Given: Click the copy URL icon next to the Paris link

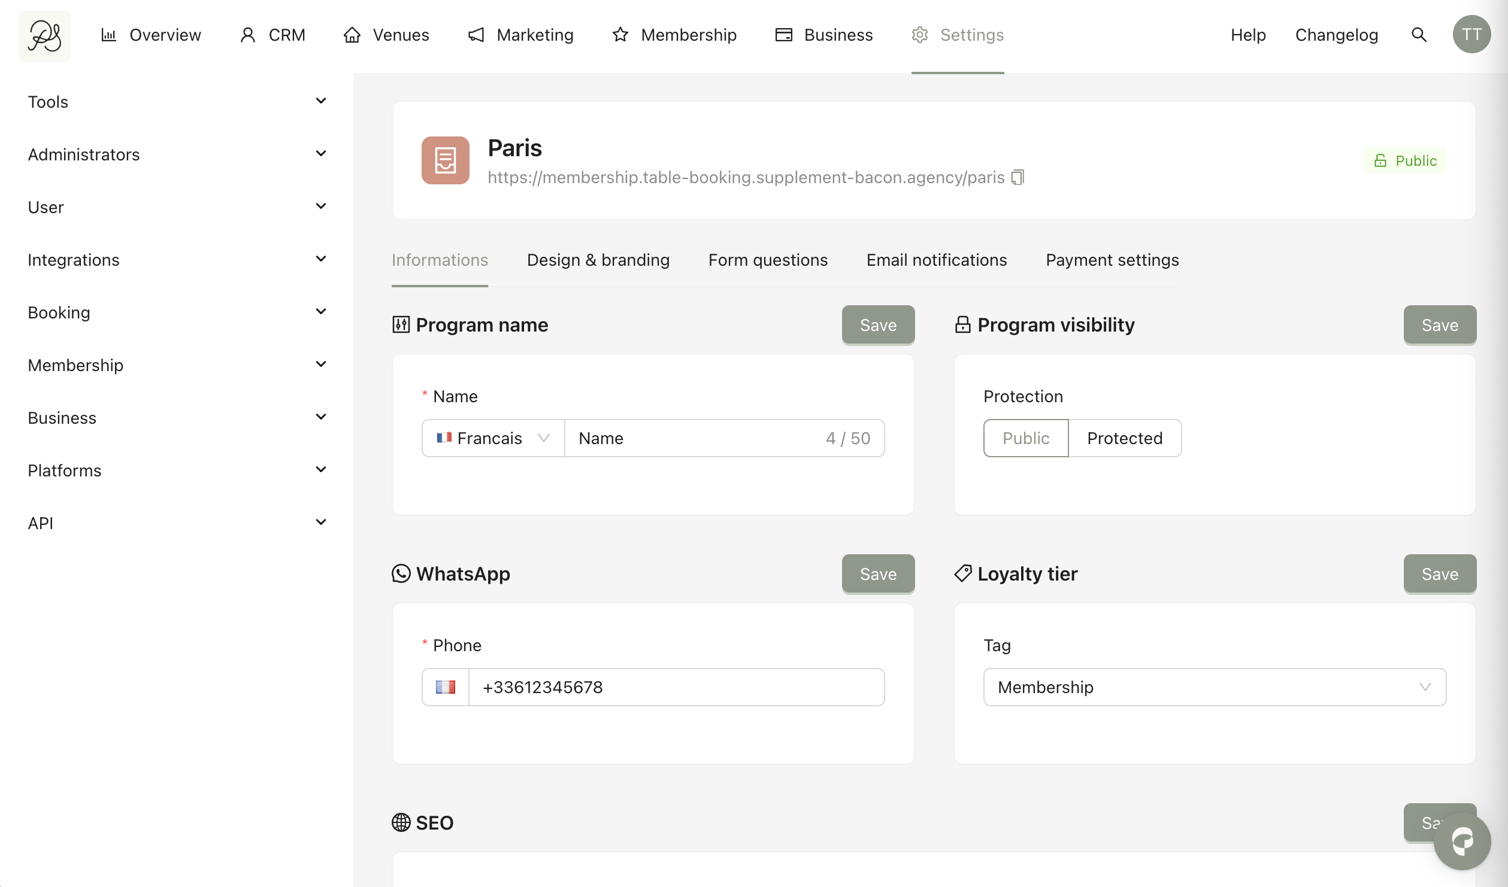Looking at the screenshot, I should 1018,177.
